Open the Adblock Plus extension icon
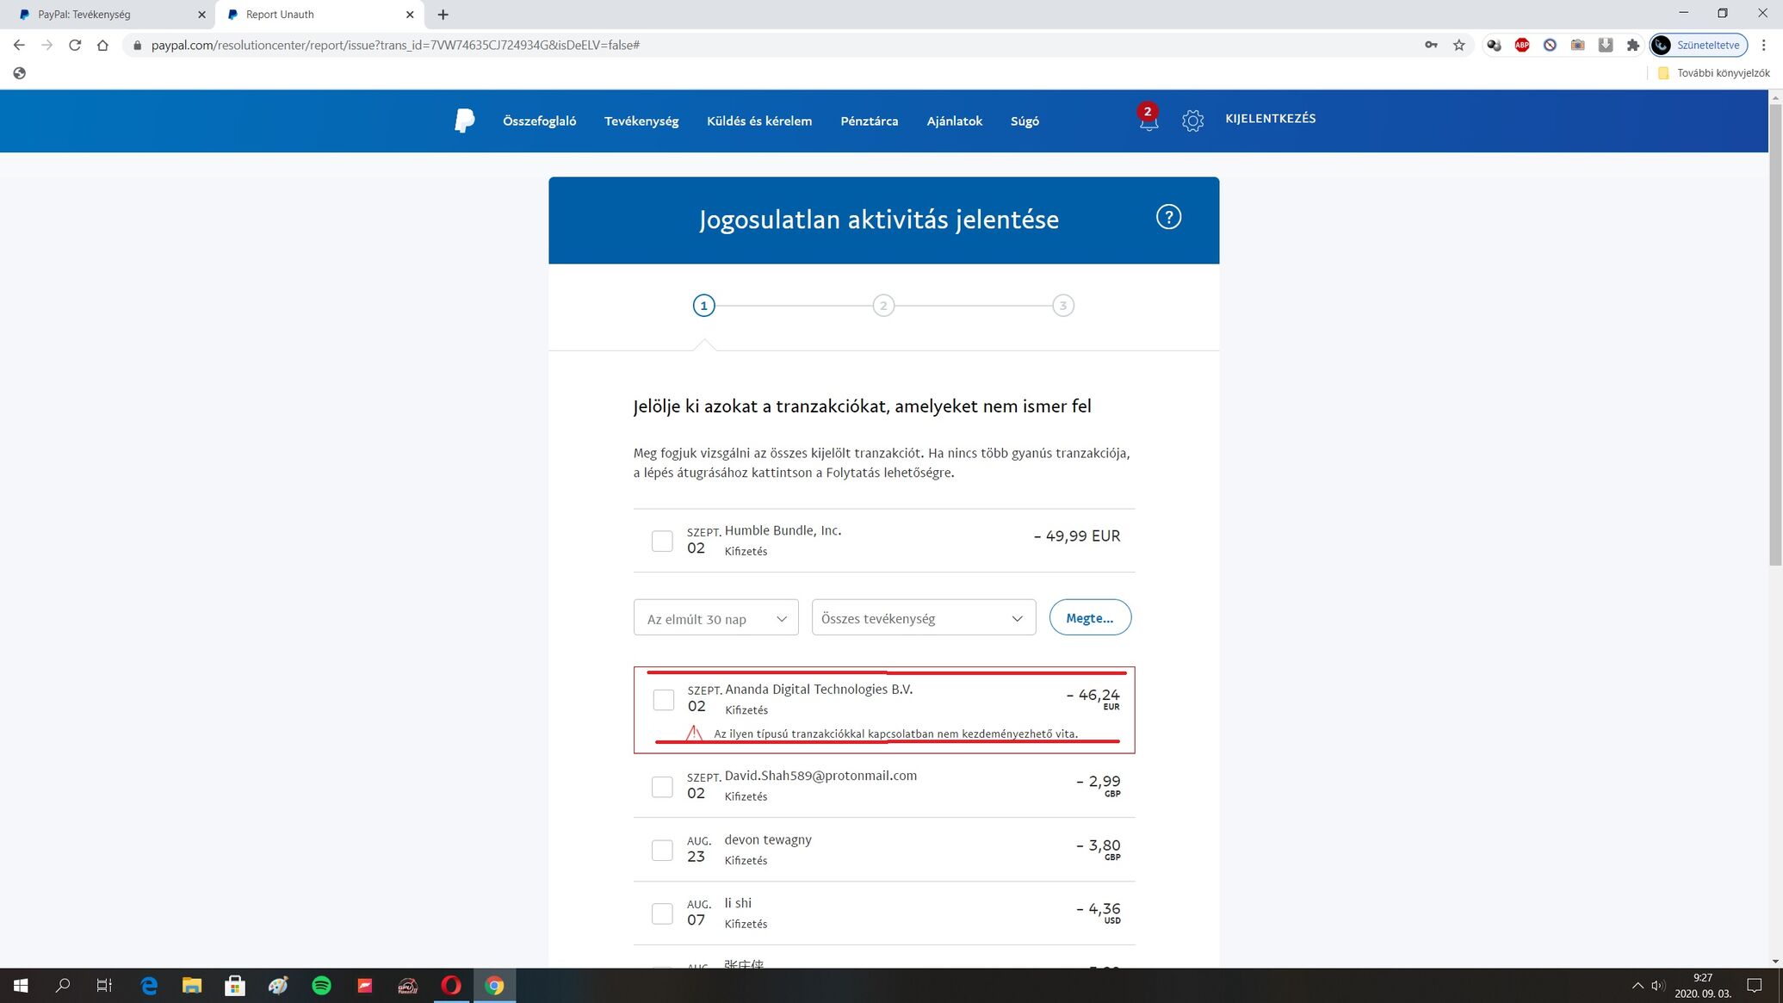Screen dimensions: 1783x1003 (1522, 45)
